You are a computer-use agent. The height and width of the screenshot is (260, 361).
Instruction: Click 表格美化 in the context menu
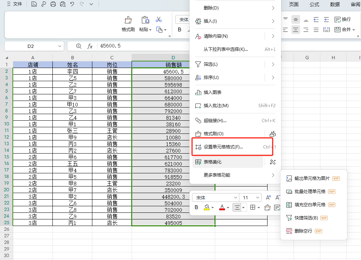point(228,162)
